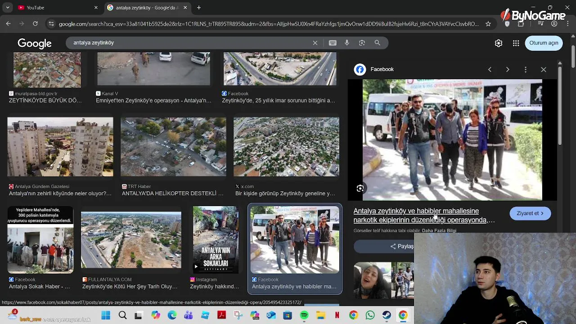This screenshot has height=324, width=576.
Task: Open Task View from the taskbar
Action: click(139, 315)
